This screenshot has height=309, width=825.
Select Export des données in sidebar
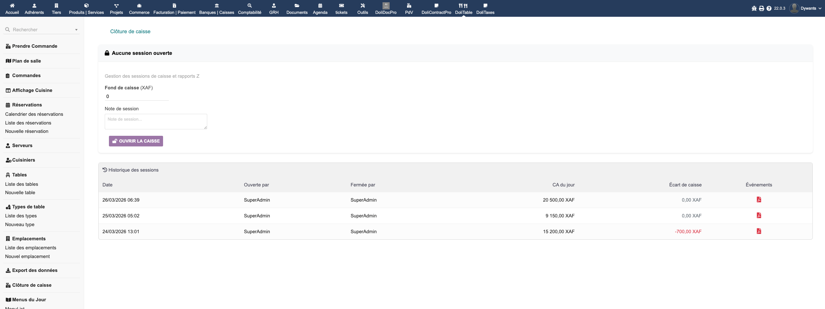[34, 270]
